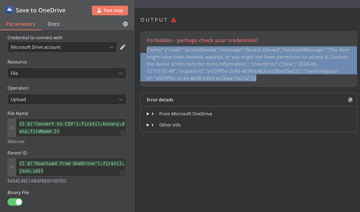Open the Resource dropdown set to File
The image size is (360, 212).
[67, 73]
